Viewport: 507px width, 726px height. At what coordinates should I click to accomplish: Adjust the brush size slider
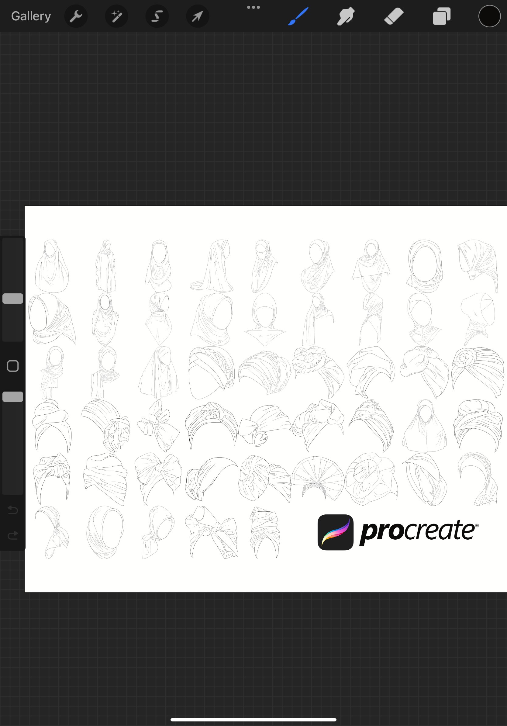[x=13, y=298]
